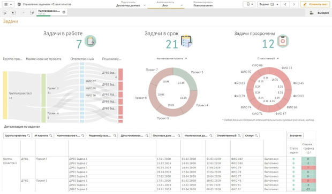Open the bookmarks dropdown
332x194 pixels.
pos(249,4)
